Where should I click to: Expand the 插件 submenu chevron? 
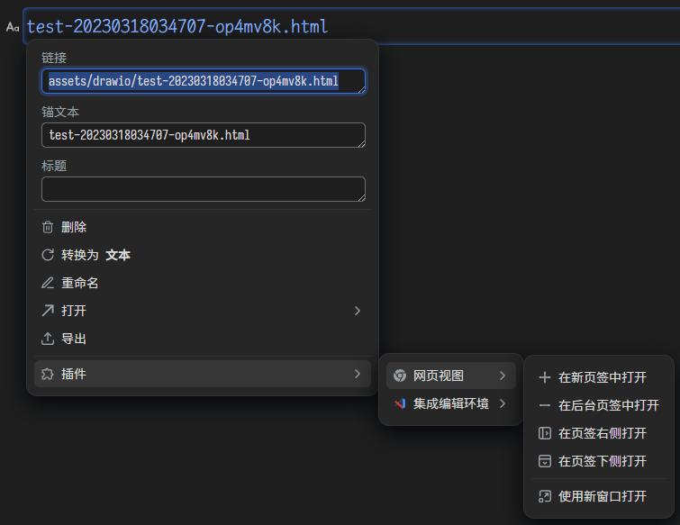358,374
